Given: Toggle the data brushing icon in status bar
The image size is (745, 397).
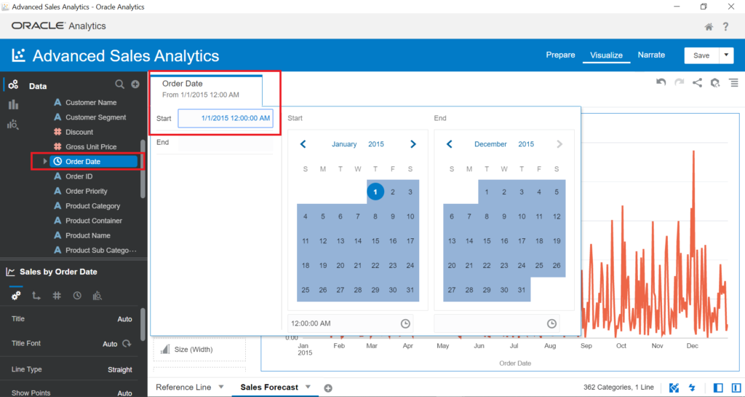Looking at the screenshot, I should point(674,388).
